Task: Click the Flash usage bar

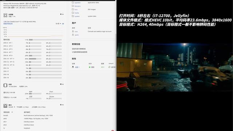Action: (x=56, y=94)
